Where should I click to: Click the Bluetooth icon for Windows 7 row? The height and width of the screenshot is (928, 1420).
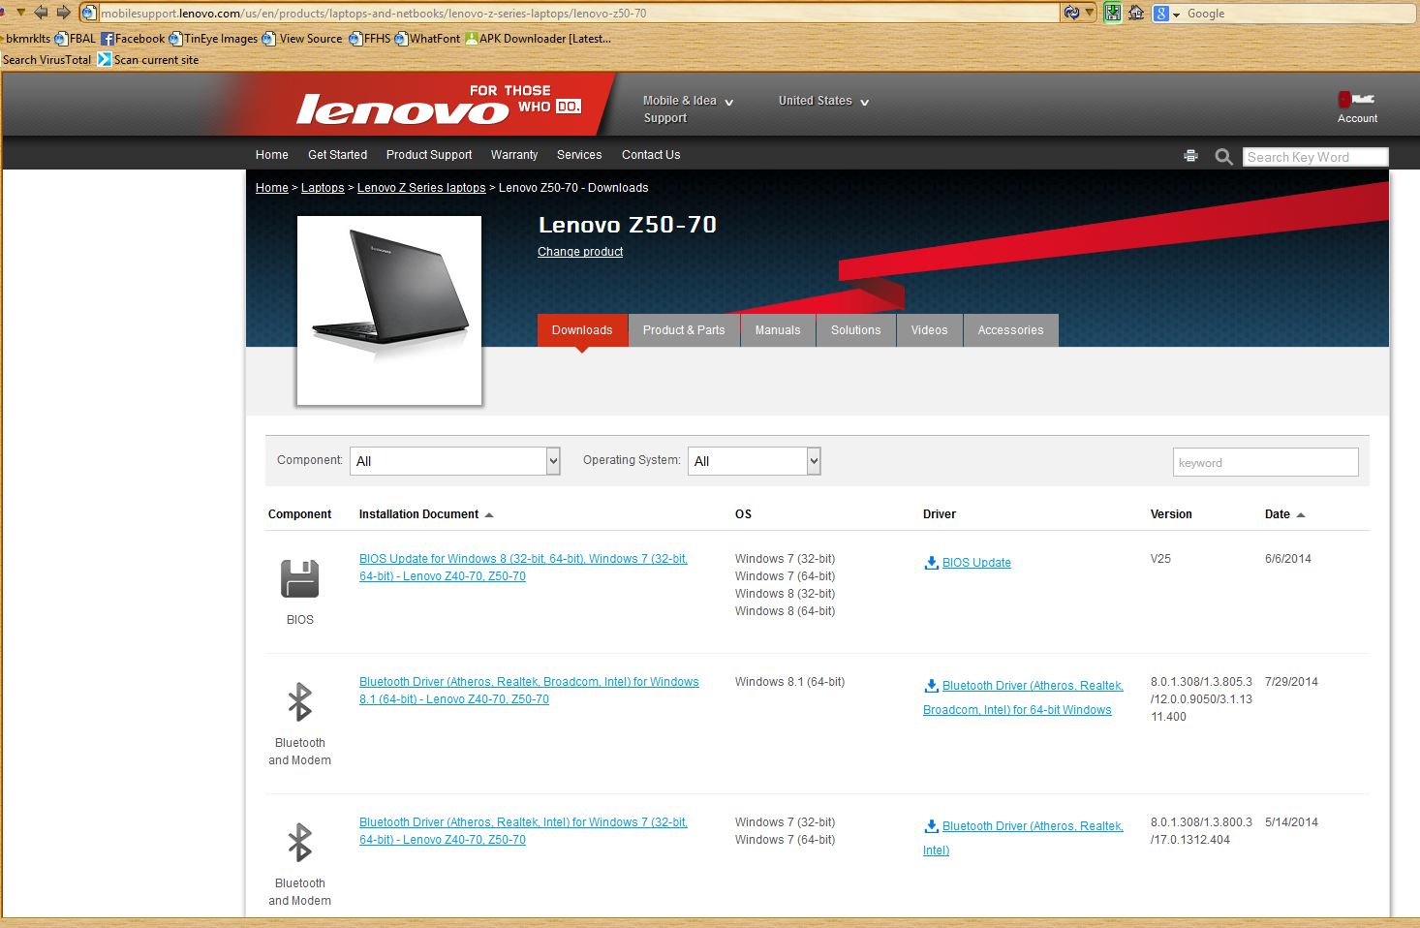[300, 843]
